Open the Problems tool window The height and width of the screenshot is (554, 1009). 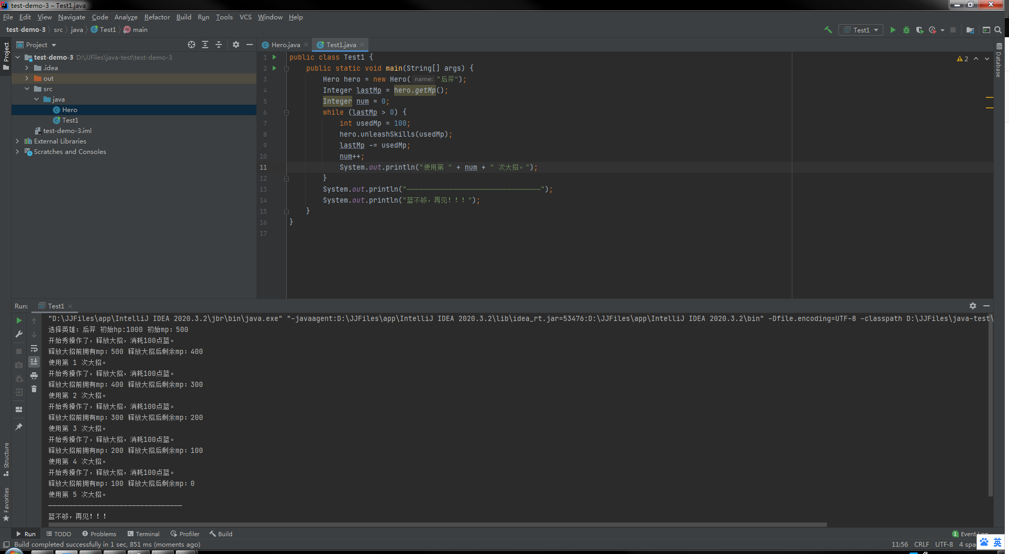(x=99, y=534)
